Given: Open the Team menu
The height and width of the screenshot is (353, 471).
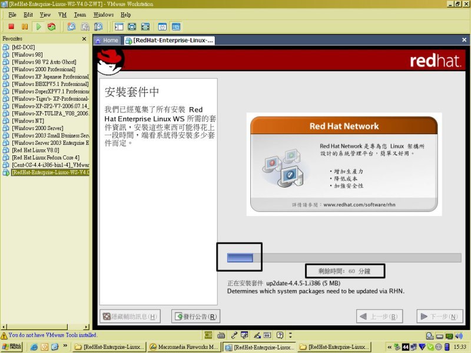Looking at the screenshot, I should pos(80,15).
